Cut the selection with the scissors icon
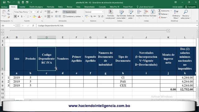The width and height of the screenshot is (199, 112). 9,11
